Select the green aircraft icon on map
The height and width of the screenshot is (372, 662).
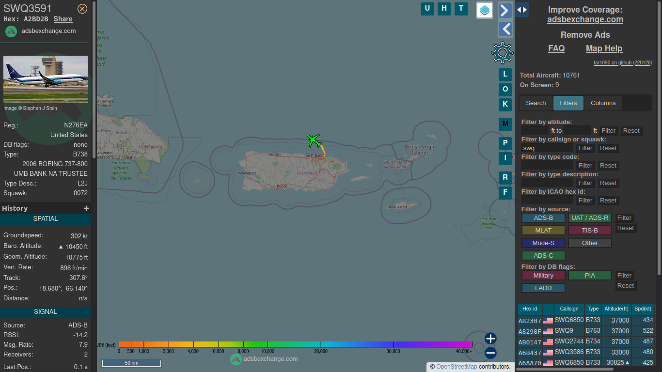pyautogui.click(x=314, y=140)
